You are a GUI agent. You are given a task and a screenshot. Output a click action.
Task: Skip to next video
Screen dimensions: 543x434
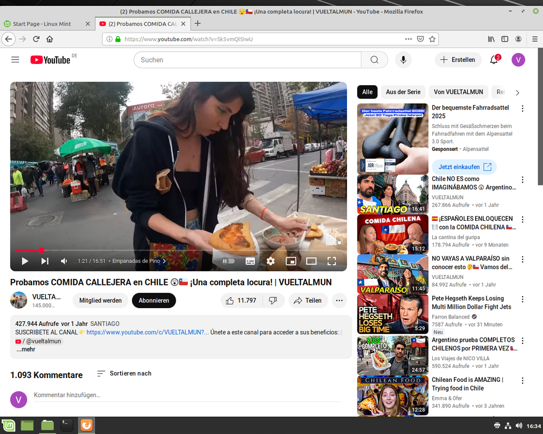coord(45,261)
